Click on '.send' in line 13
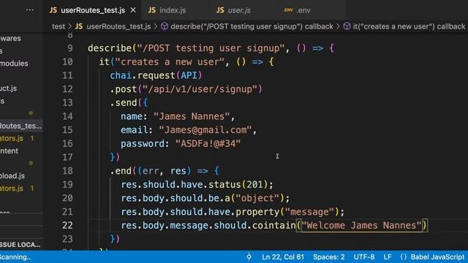Image resolution: width=468 pixels, height=263 pixels. coord(124,103)
